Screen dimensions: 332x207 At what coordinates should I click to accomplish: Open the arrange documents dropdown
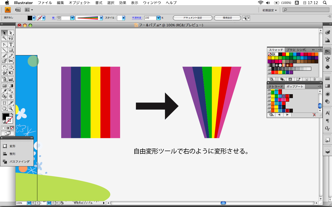click(x=29, y=10)
